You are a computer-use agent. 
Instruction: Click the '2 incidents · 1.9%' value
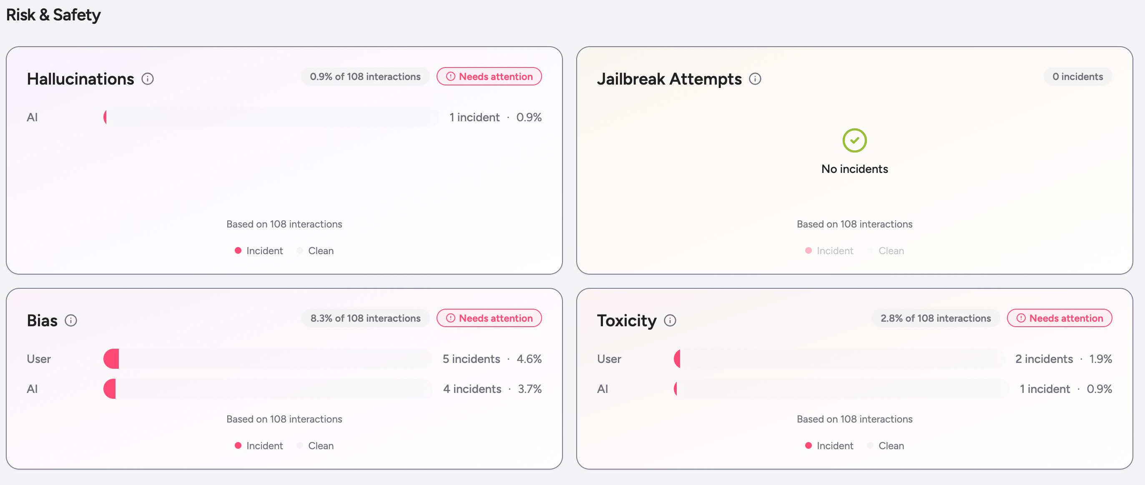pyautogui.click(x=1063, y=359)
